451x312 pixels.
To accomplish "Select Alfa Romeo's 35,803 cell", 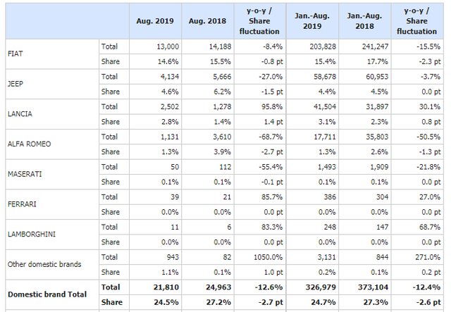I will pyautogui.click(x=365, y=137).
